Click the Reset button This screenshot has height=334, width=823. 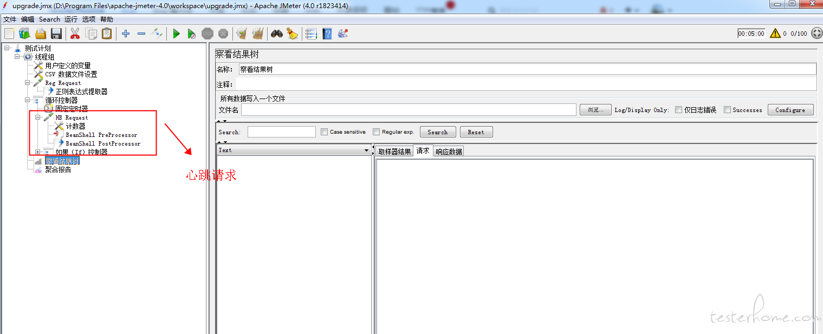(476, 132)
